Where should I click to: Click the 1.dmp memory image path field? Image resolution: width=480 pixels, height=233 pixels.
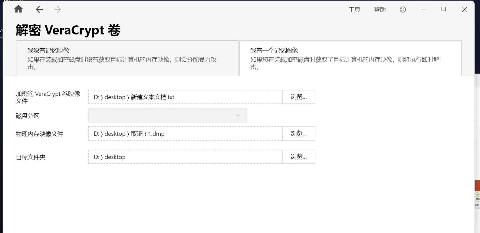click(x=185, y=134)
